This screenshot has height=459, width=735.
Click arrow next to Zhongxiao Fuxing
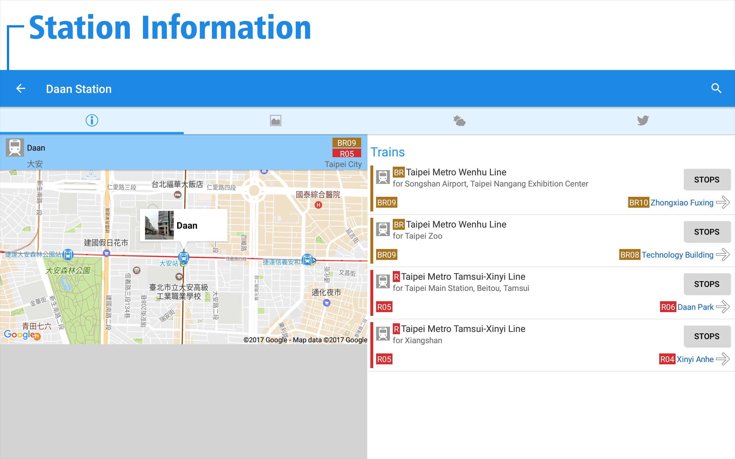(723, 203)
